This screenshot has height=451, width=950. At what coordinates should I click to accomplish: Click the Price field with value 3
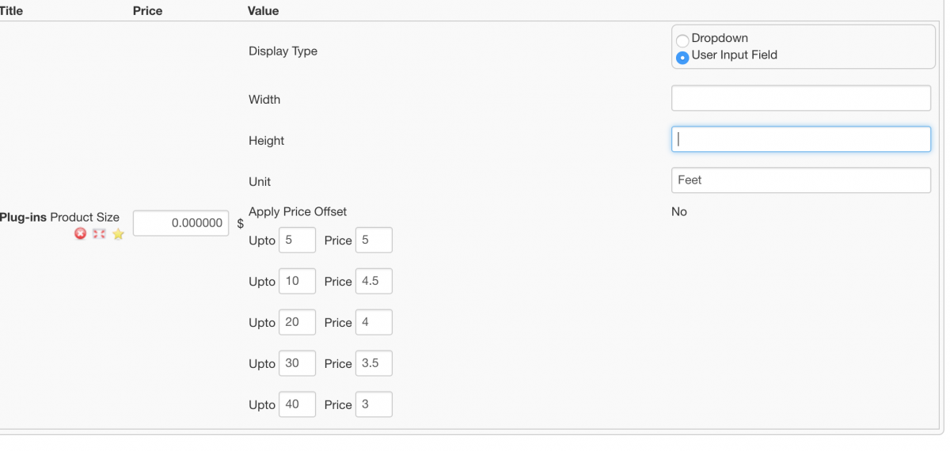tap(374, 404)
